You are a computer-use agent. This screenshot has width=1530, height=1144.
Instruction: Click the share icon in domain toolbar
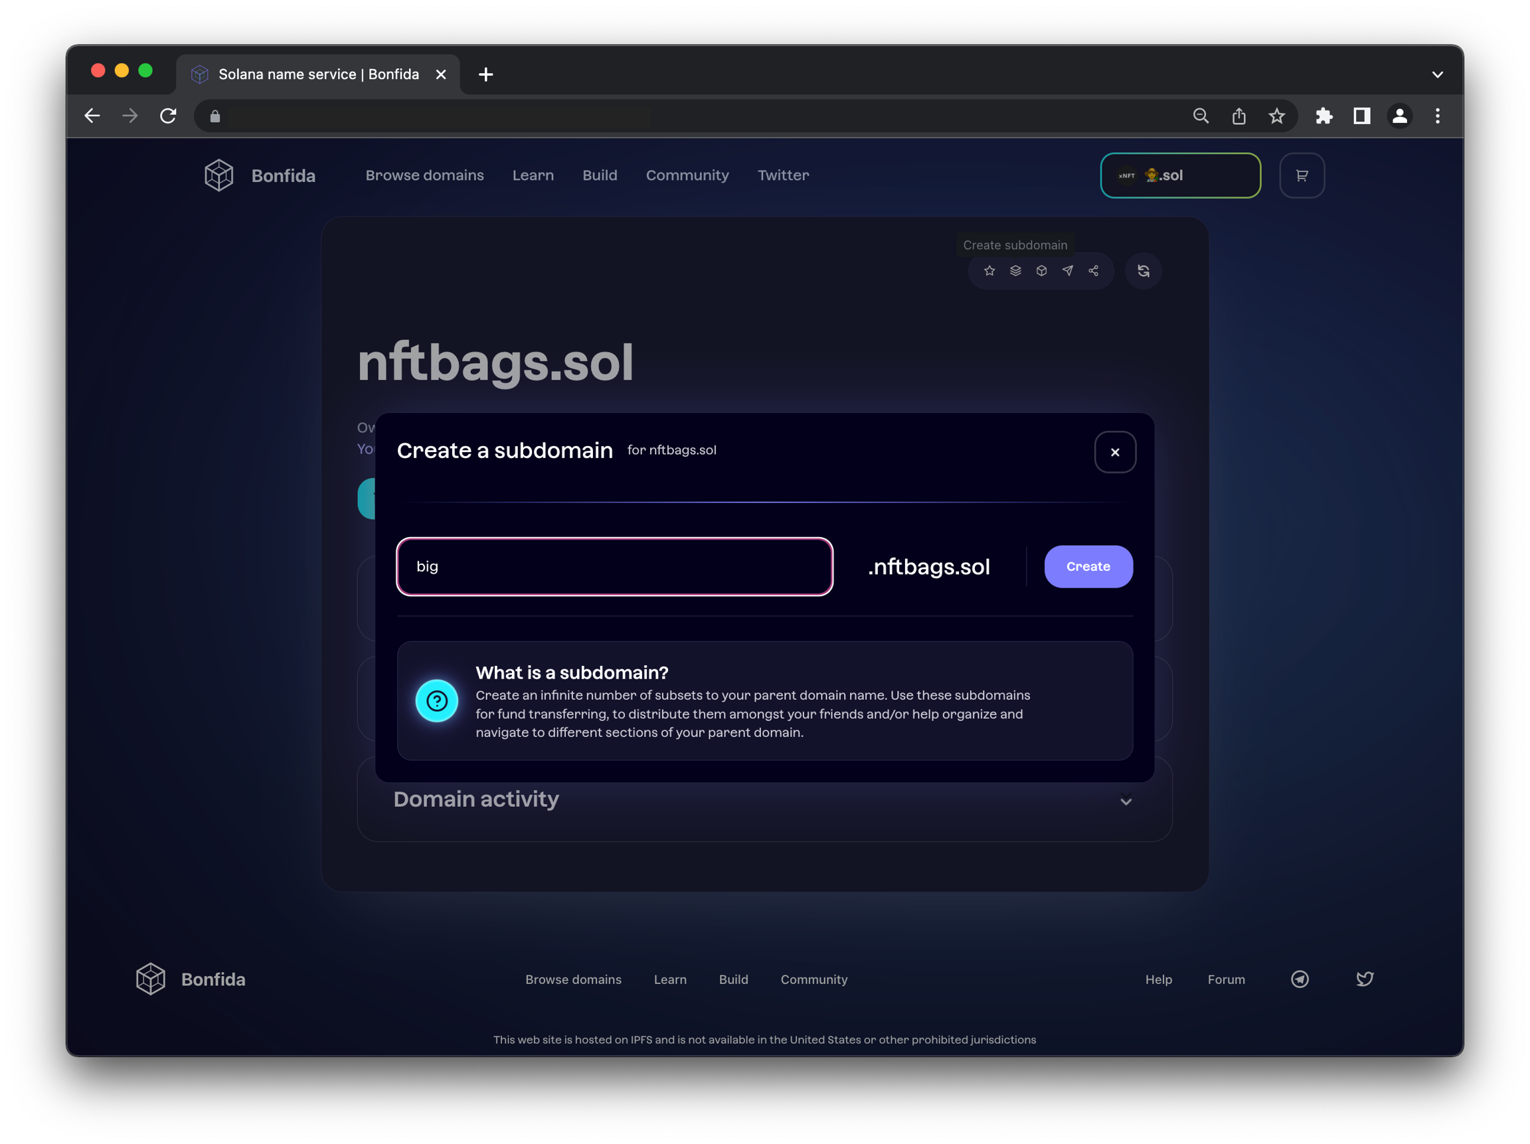point(1094,270)
